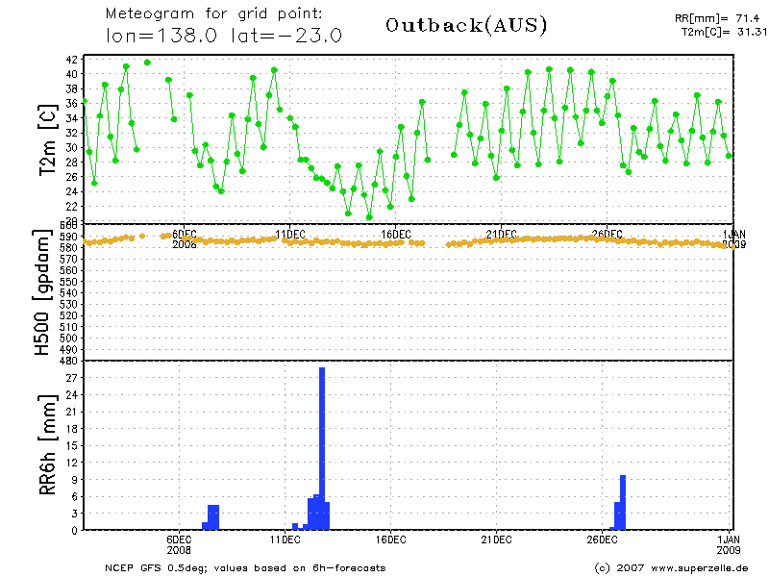Click the blue rain bars after 6DEC
This screenshot has height=577, width=769.
click(x=212, y=517)
